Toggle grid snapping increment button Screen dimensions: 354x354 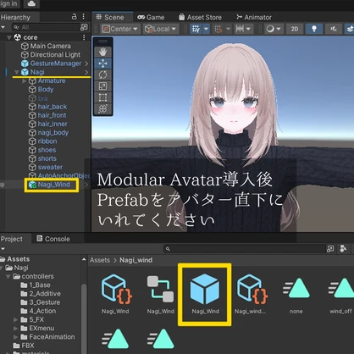click(218, 29)
